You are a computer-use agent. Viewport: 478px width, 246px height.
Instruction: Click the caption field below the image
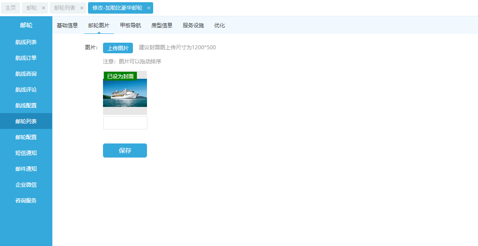[x=125, y=123]
